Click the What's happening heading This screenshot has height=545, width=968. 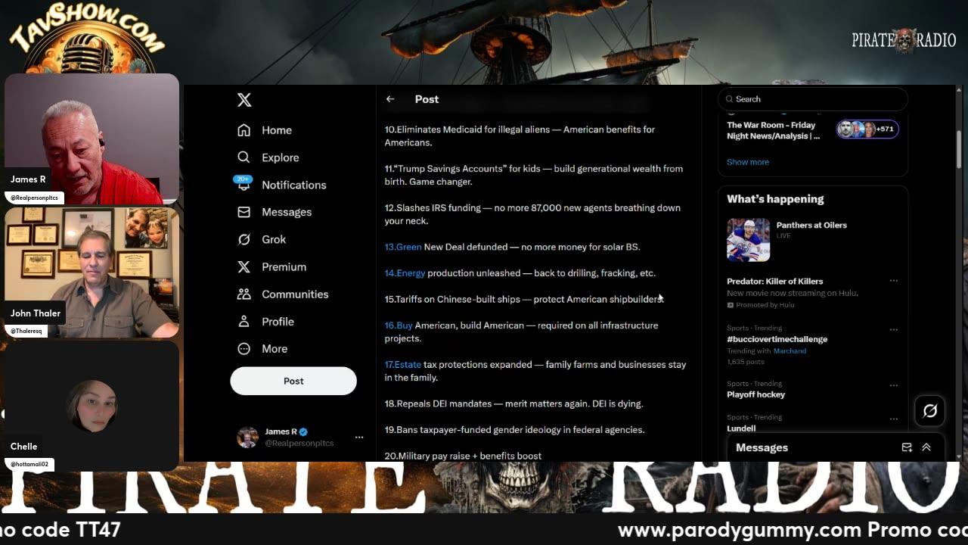click(x=775, y=199)
